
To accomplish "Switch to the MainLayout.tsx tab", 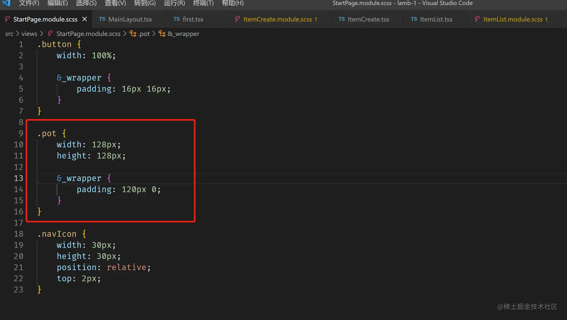I will point(130,19).
